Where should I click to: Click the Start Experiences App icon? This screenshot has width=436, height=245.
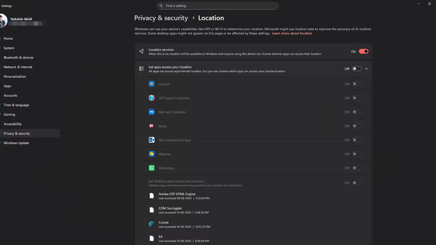151,140
